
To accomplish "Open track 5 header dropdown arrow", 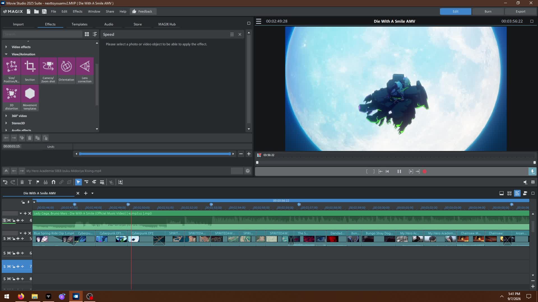I will coord(21,233).
